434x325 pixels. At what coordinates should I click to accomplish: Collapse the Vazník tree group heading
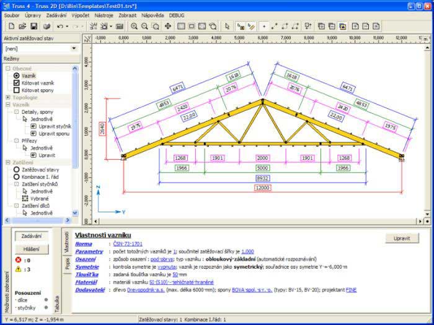click(x=7, y=105)
